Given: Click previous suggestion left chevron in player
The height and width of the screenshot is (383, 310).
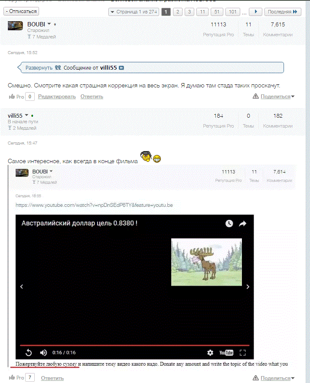Looking at the screenshot, I should (x=22, y=286).
